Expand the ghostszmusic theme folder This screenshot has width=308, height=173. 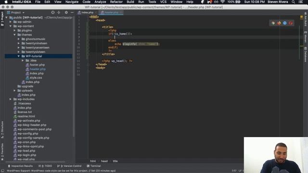[19, 39]
